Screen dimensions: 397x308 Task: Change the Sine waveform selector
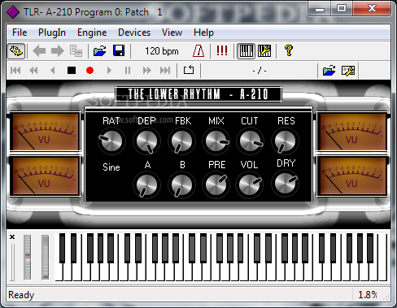[x=111, y=167]
